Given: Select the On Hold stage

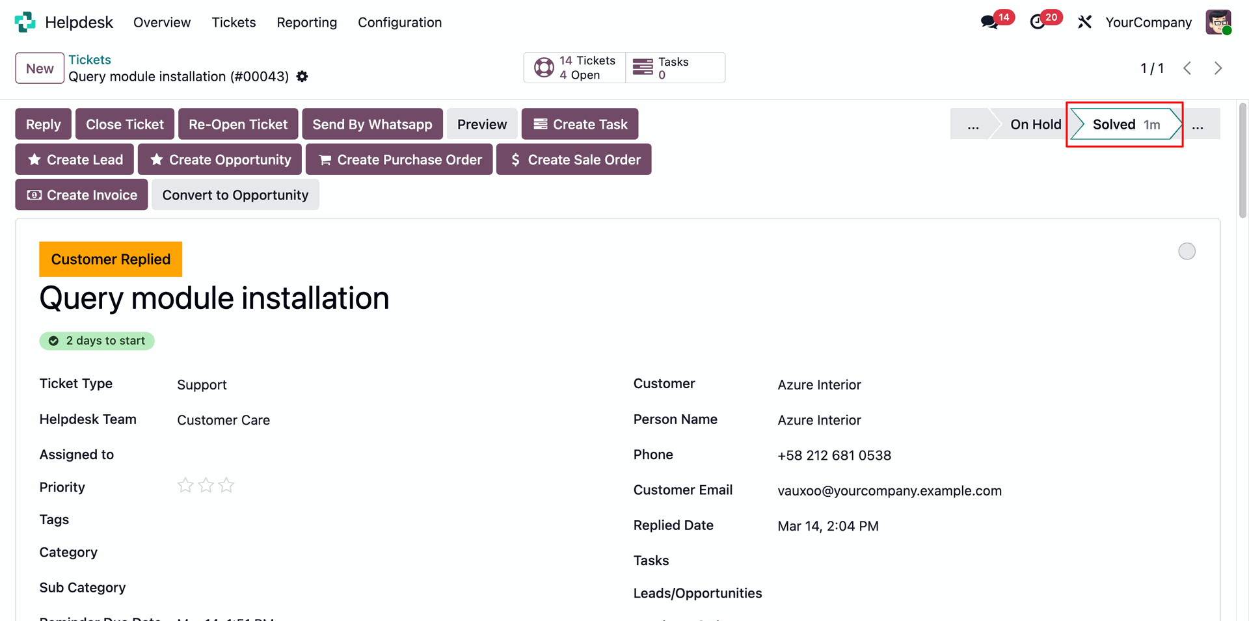Looking at the screenshot, I should (1035, 125).
